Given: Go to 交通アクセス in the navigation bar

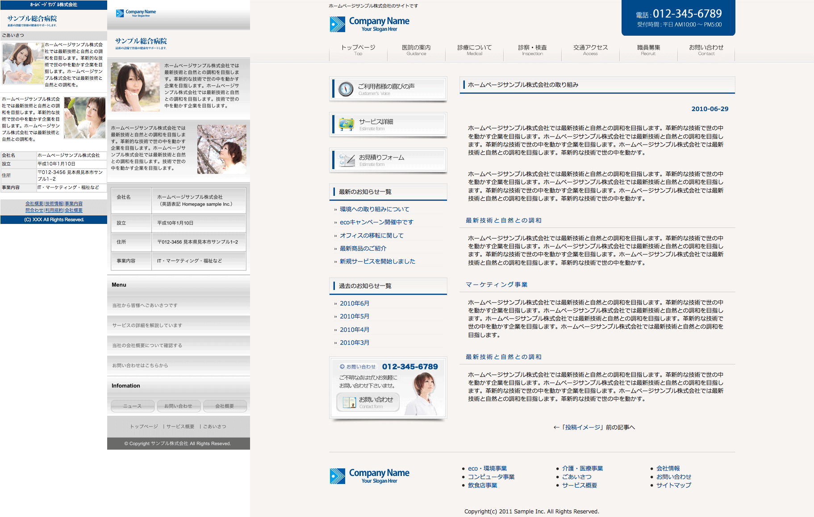Looking at the screenshot, I should pos(590,50).
